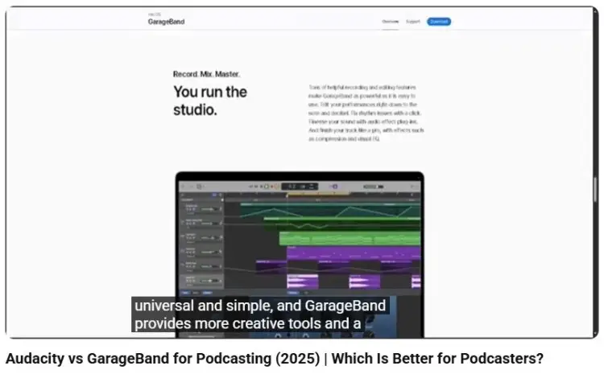
Task: Click the GarageBand page title
Action: tap(166, 22)
